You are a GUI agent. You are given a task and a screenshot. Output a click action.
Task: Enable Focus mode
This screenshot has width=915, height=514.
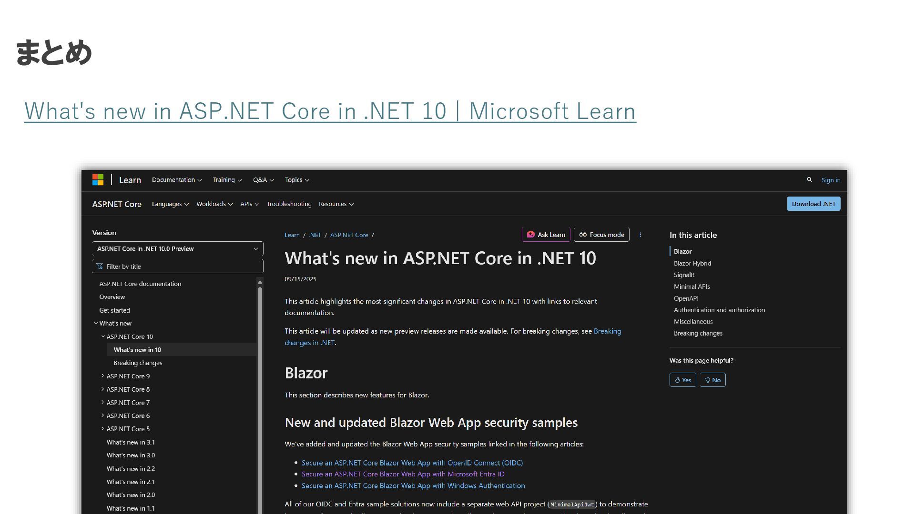click(x=601, y=235)
